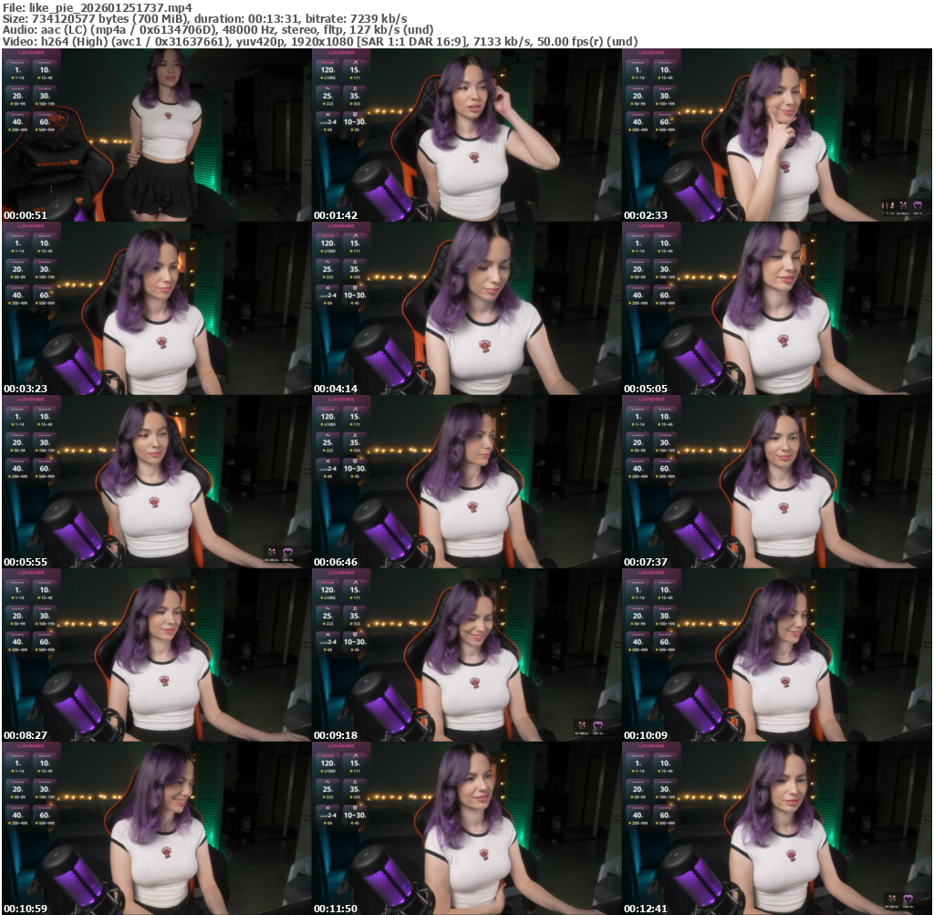Viewport: 934px width, 915px height.
Task: Select the thumbnail frame stamped 00:03:23
Action: click(x=156, y=308)
